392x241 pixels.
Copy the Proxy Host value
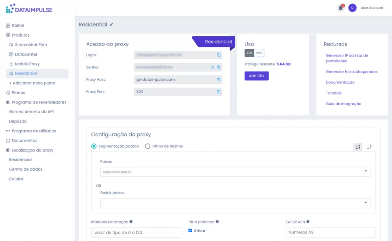point(219,80)
